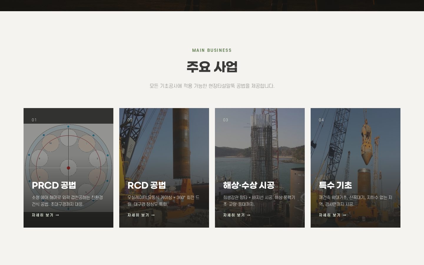Click the offshore description starting 희생강관 항타
Image resolution: width=424 pixels, height=265 pixels.
tap(259, 201)
